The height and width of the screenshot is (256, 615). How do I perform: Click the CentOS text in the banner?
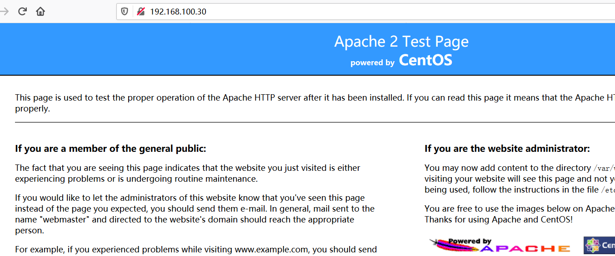pyautogui.click(x=425, y=60)
